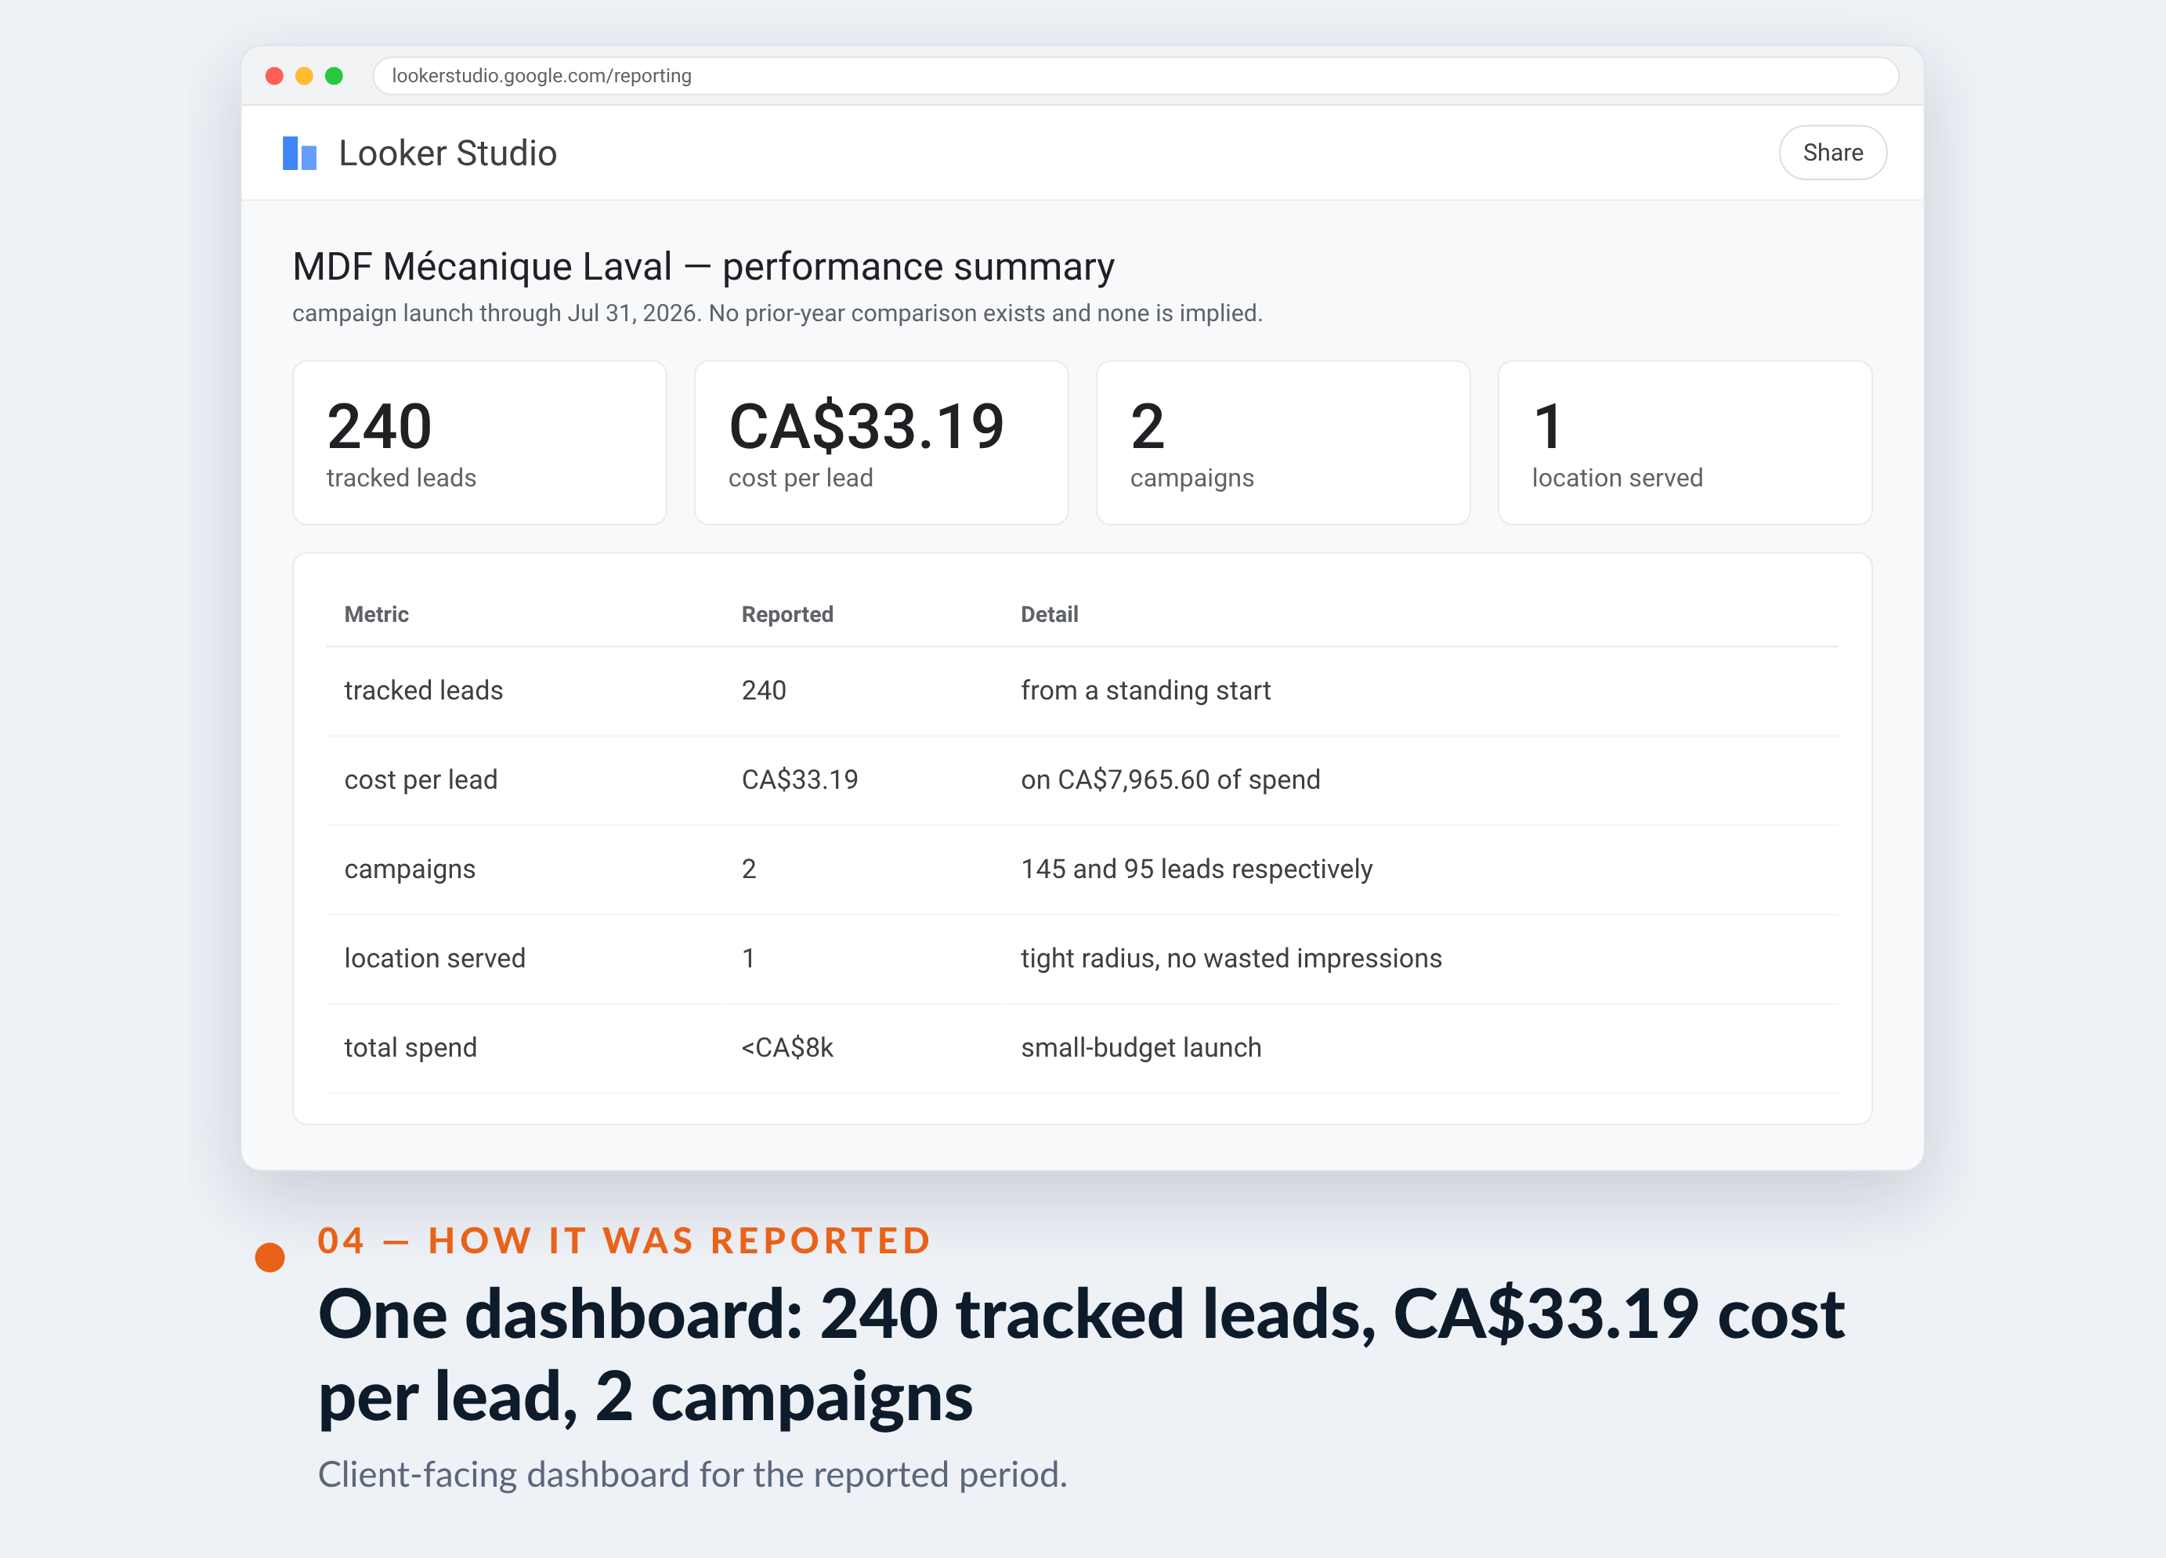Click the <CA$8k reported value
The height and width of the screenshot is (1558, 2166).
[787, 1048]
